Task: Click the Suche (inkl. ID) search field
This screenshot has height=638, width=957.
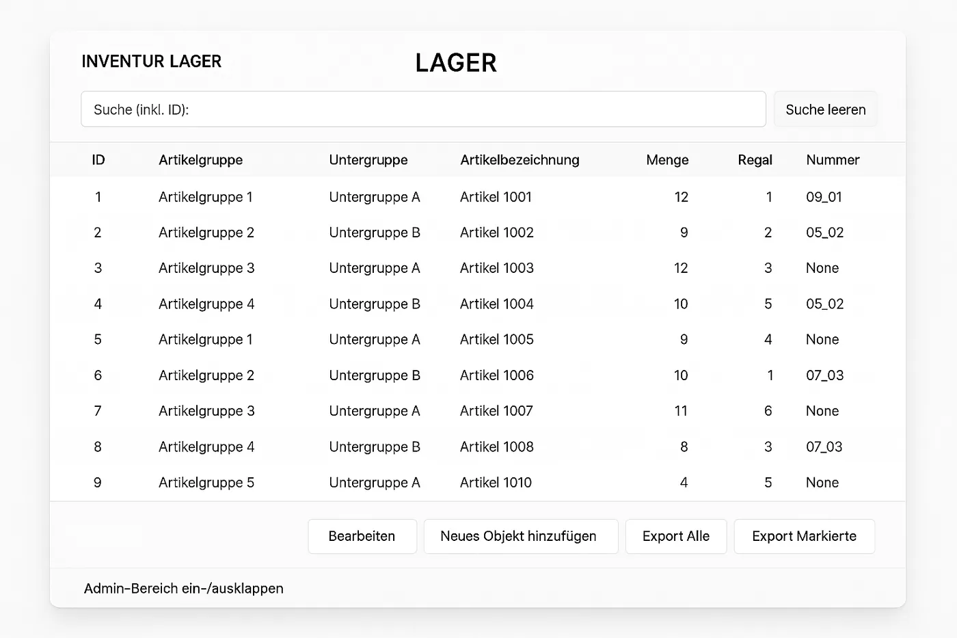Action: pos(423,109)
